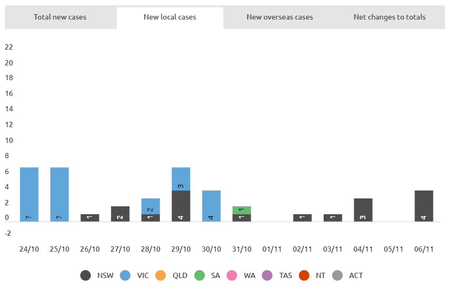This screenshot has width=453, height=287.
Task: Click the purple TAS legend dot
Action: tap(267, 275)
